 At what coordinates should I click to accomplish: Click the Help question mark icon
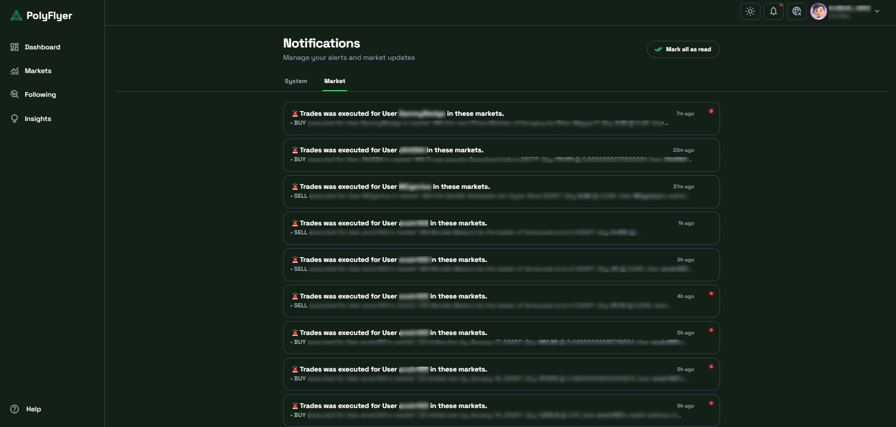pyautogui.click(x=15, y=408)
